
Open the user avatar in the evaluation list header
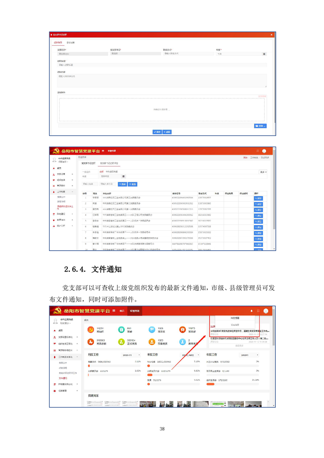pos(264,151)
